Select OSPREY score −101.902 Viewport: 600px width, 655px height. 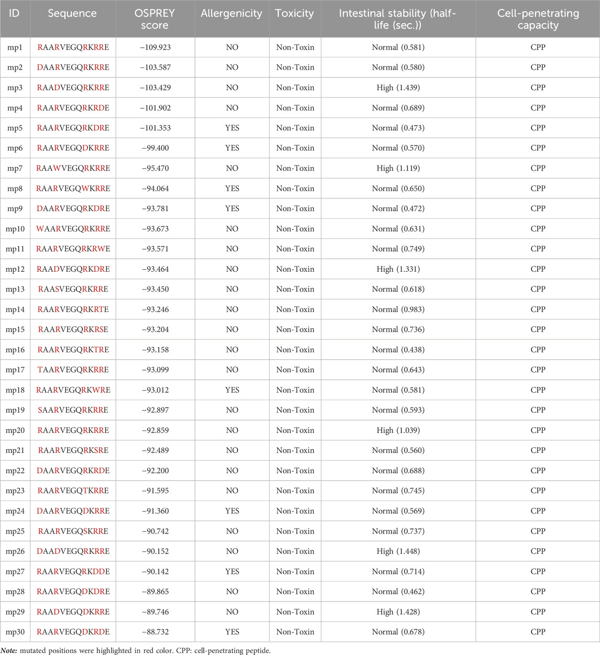click(x=155, y=108)
